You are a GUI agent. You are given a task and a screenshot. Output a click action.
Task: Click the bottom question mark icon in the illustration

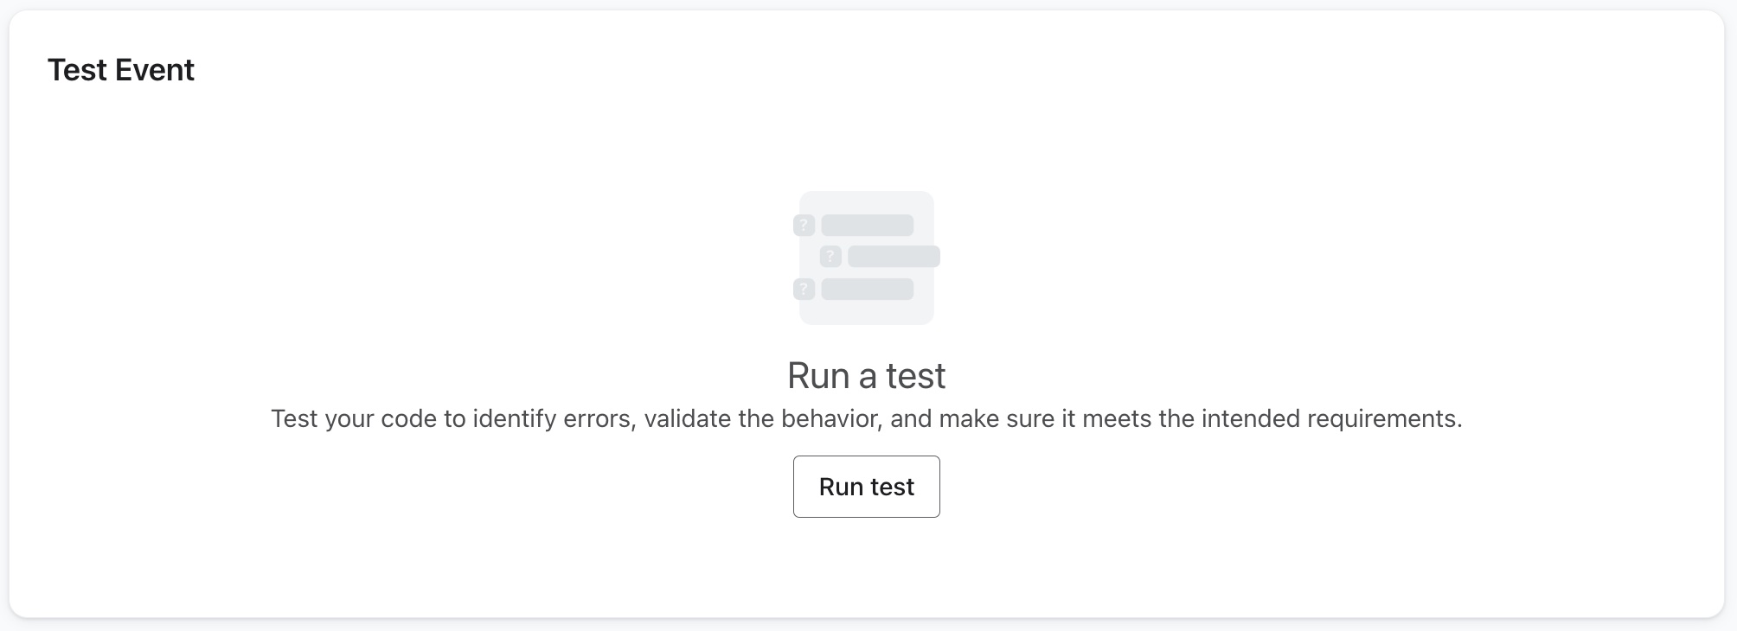pos(803,288)
